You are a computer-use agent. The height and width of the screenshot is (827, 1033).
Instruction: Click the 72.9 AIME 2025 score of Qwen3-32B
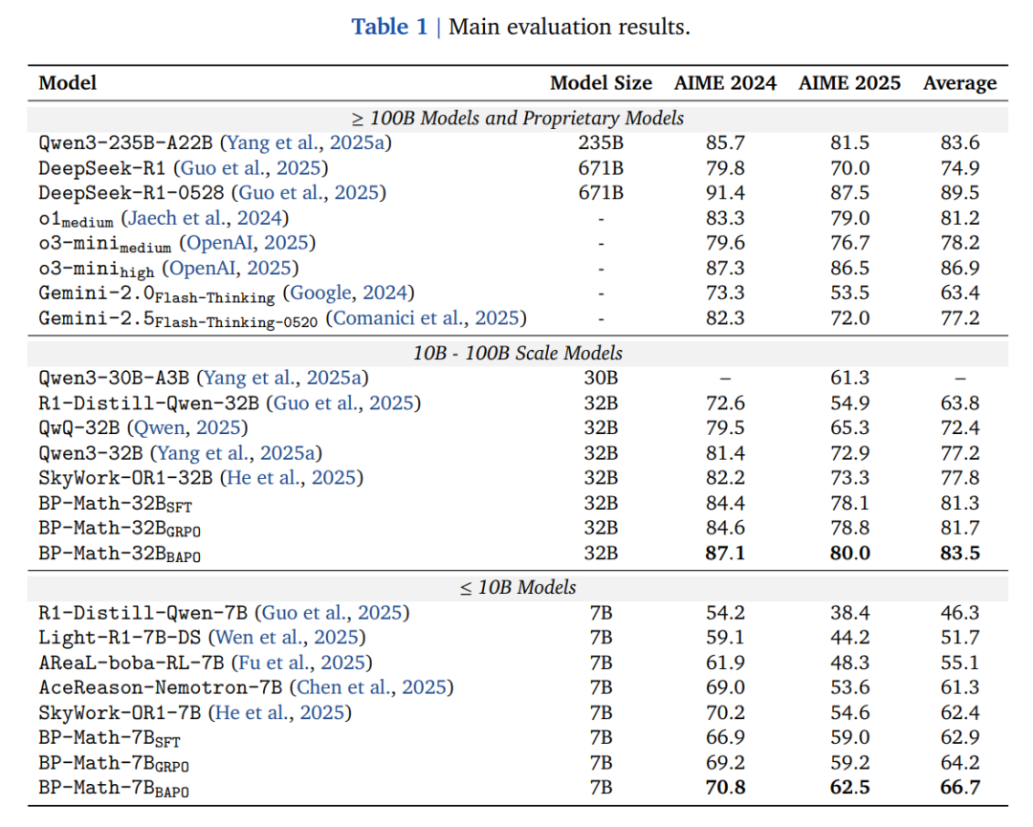pos(850,453)
